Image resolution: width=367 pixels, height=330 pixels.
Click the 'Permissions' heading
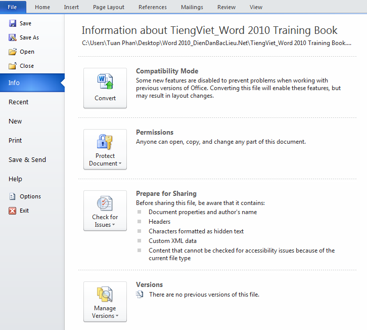[x=155, y=132]
